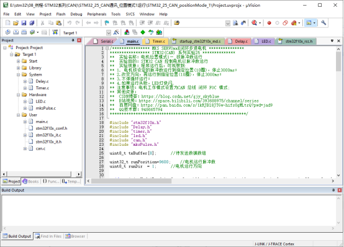Collapse the Hardware group in project tree

tap(19, 95)
